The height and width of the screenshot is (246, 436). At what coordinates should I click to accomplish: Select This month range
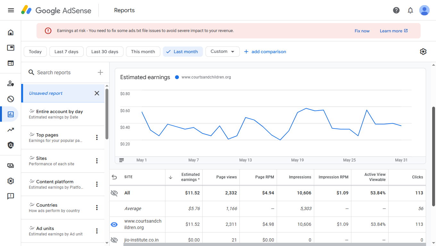coord(143,52)
